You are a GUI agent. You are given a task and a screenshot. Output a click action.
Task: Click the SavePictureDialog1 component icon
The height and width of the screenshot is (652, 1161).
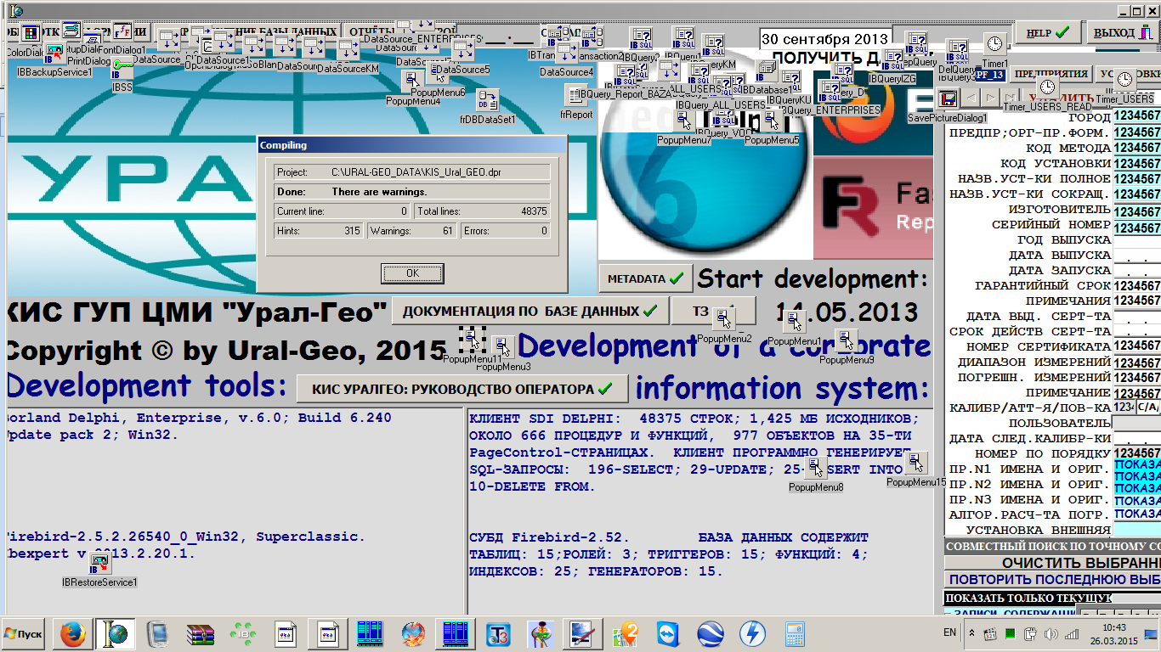click(x=948, y=98)
